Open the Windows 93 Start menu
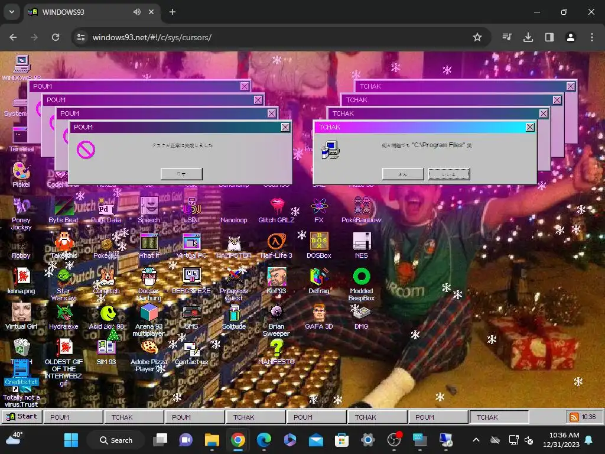605x454 pixels. pyautogui.click(x=22, y=417)
